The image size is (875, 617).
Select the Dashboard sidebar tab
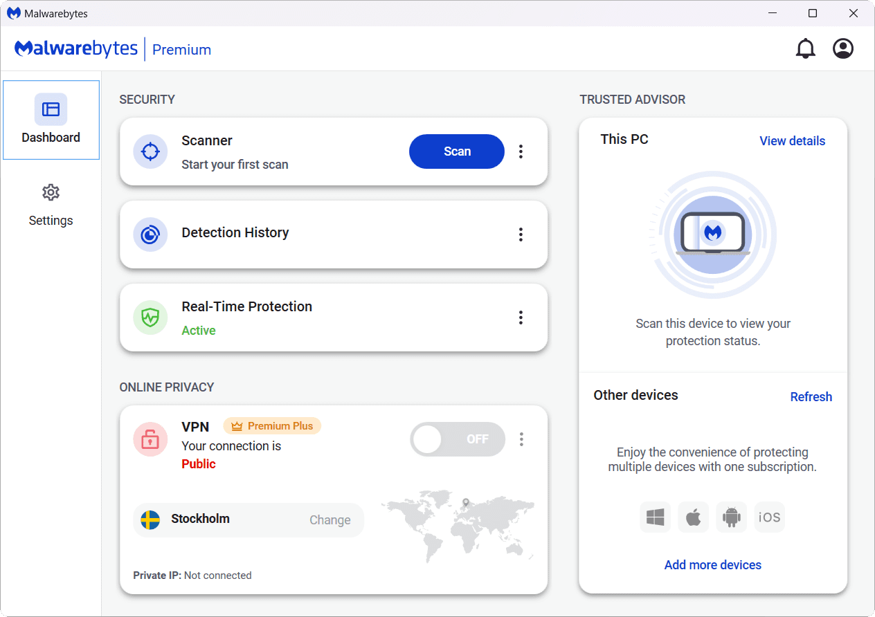pyautogui.click(x=51, y=120)
